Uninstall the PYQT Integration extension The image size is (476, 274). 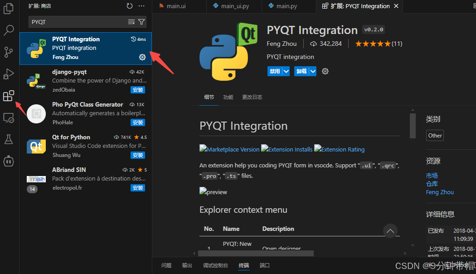click(301, 71)
